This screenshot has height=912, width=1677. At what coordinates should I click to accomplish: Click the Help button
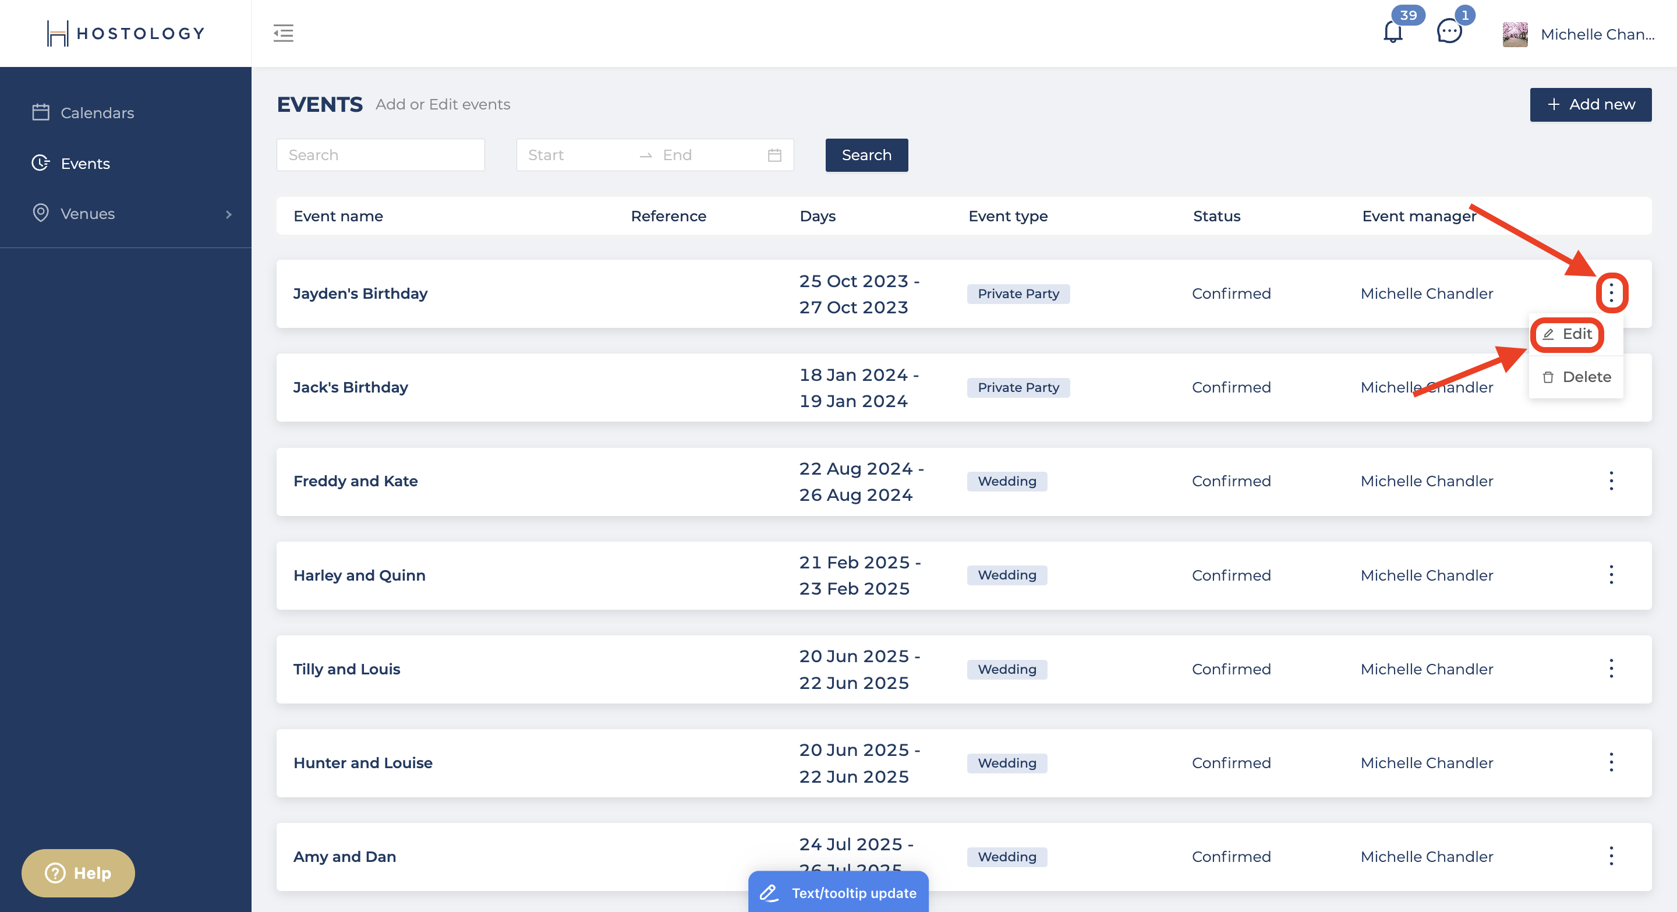pos(78,873)
